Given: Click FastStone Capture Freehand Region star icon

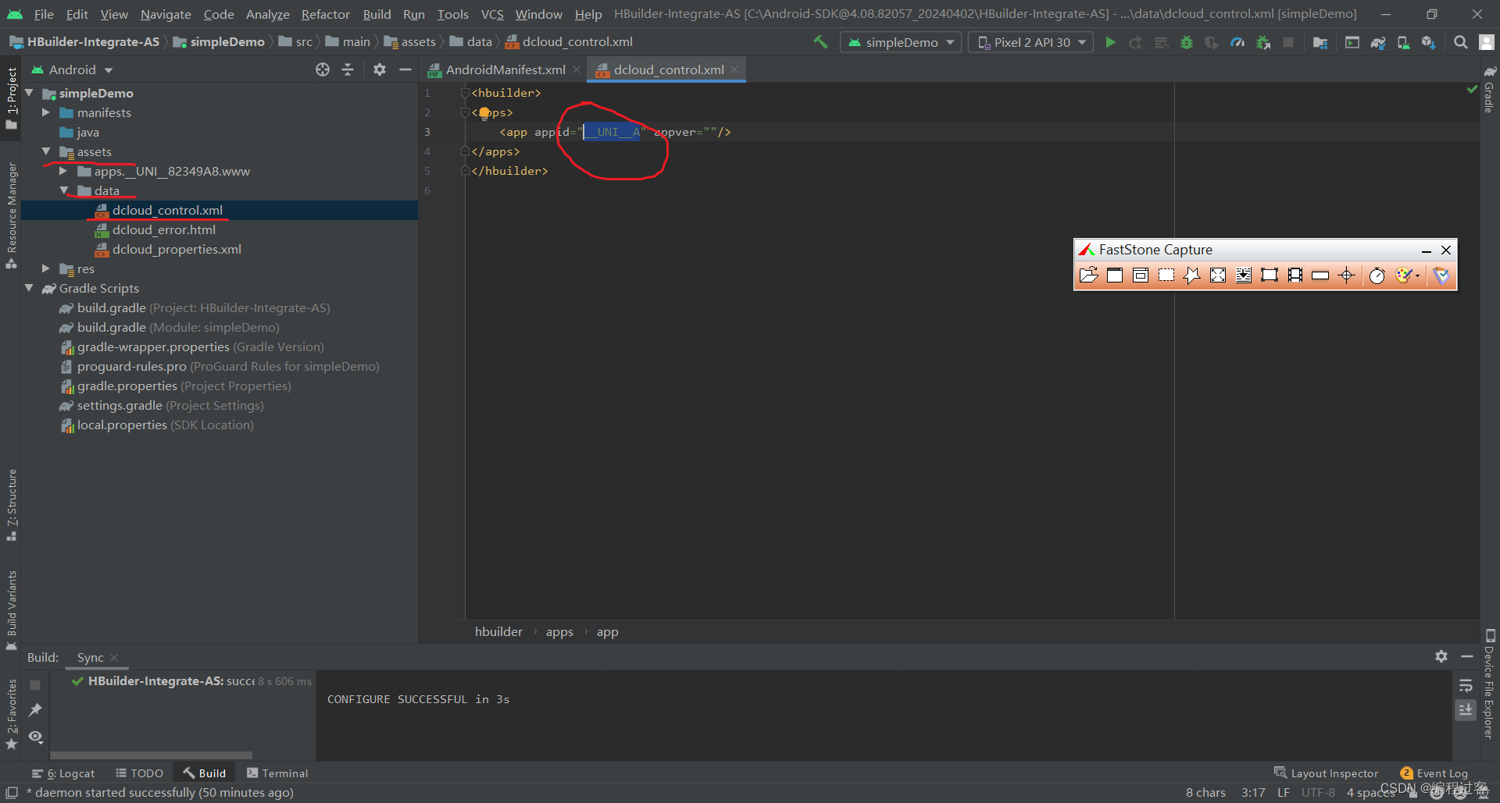Looking at the screenshot, I should pyautogui.click(x=1192, y=275).
